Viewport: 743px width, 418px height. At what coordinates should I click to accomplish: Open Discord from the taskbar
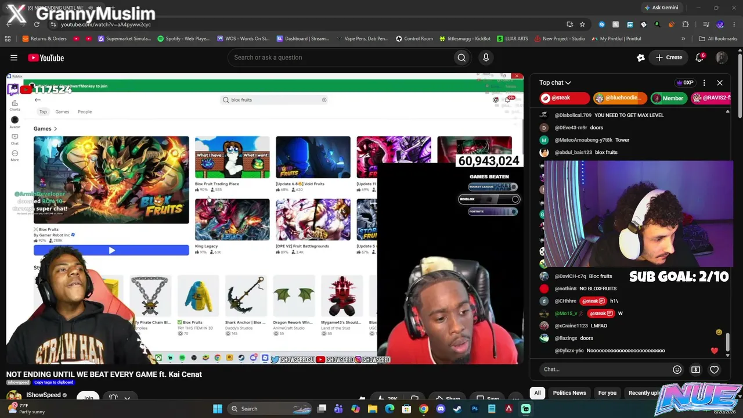tap(441, 409)
